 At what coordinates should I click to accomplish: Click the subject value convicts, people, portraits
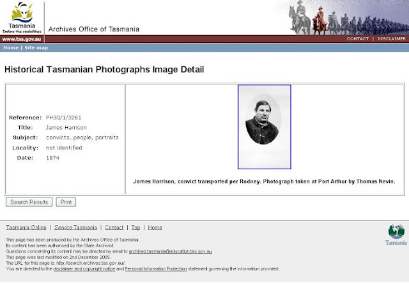click(82, 137)
